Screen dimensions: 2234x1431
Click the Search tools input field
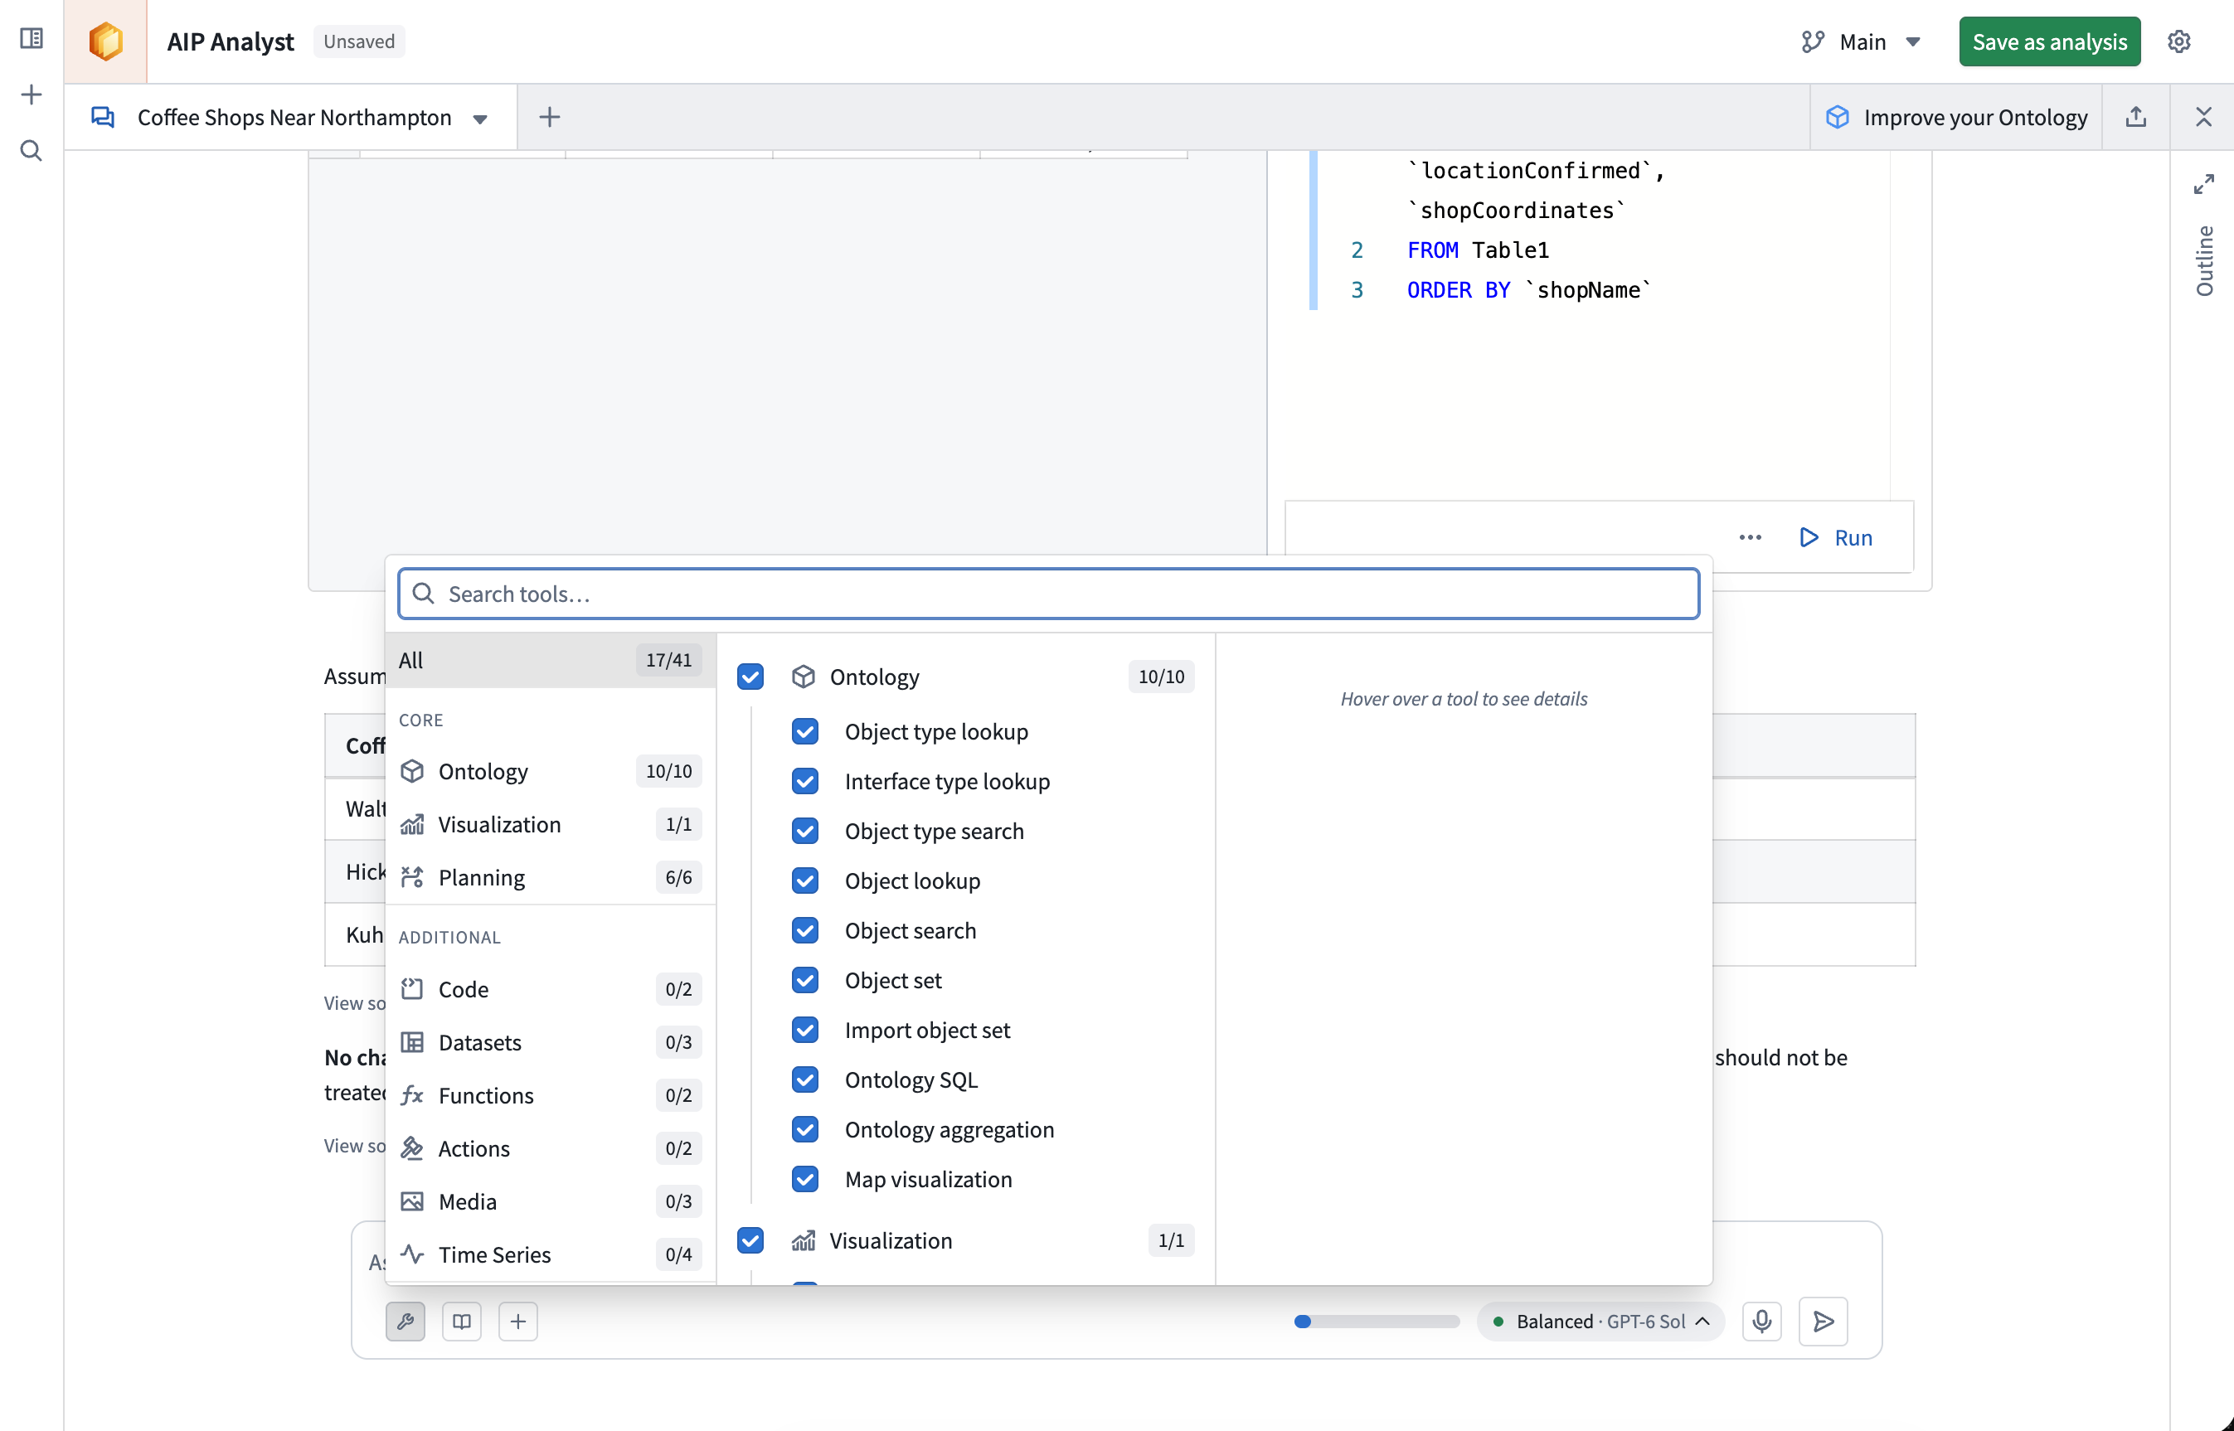coord(1048,594)
